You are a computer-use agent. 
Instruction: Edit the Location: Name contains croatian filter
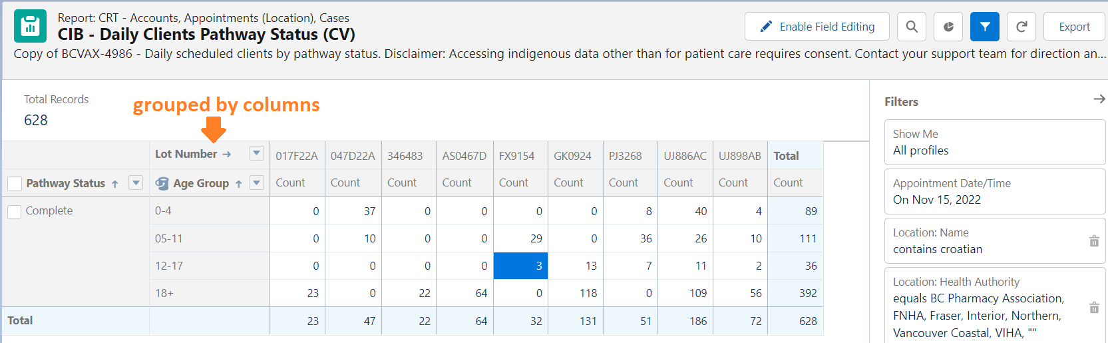coord(995,240)
